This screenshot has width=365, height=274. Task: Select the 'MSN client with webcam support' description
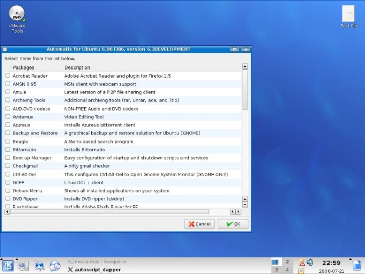coord(100,84)
